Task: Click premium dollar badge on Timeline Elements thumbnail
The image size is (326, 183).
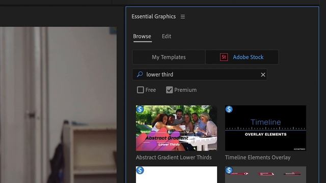Action: tap(229, 109)
